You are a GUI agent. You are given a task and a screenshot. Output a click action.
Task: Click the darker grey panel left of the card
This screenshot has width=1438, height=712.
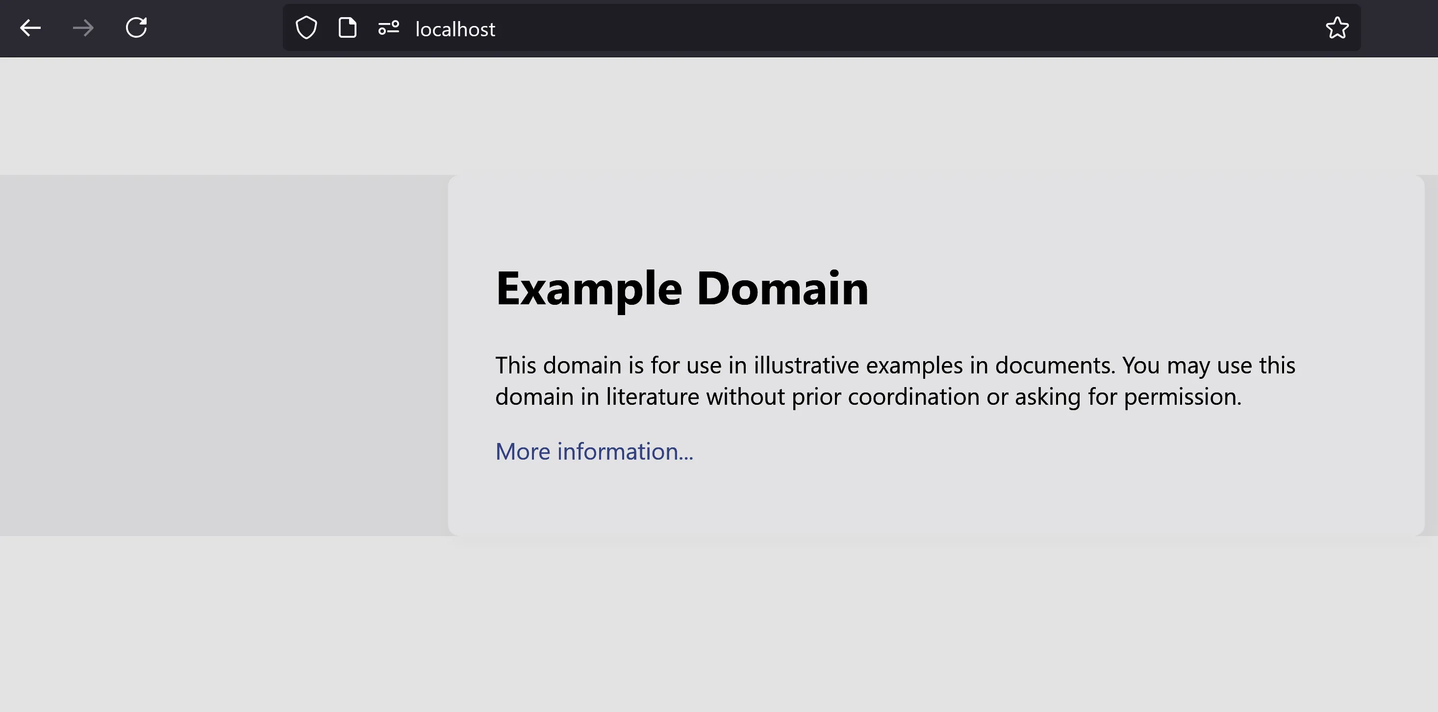(223, 355)
